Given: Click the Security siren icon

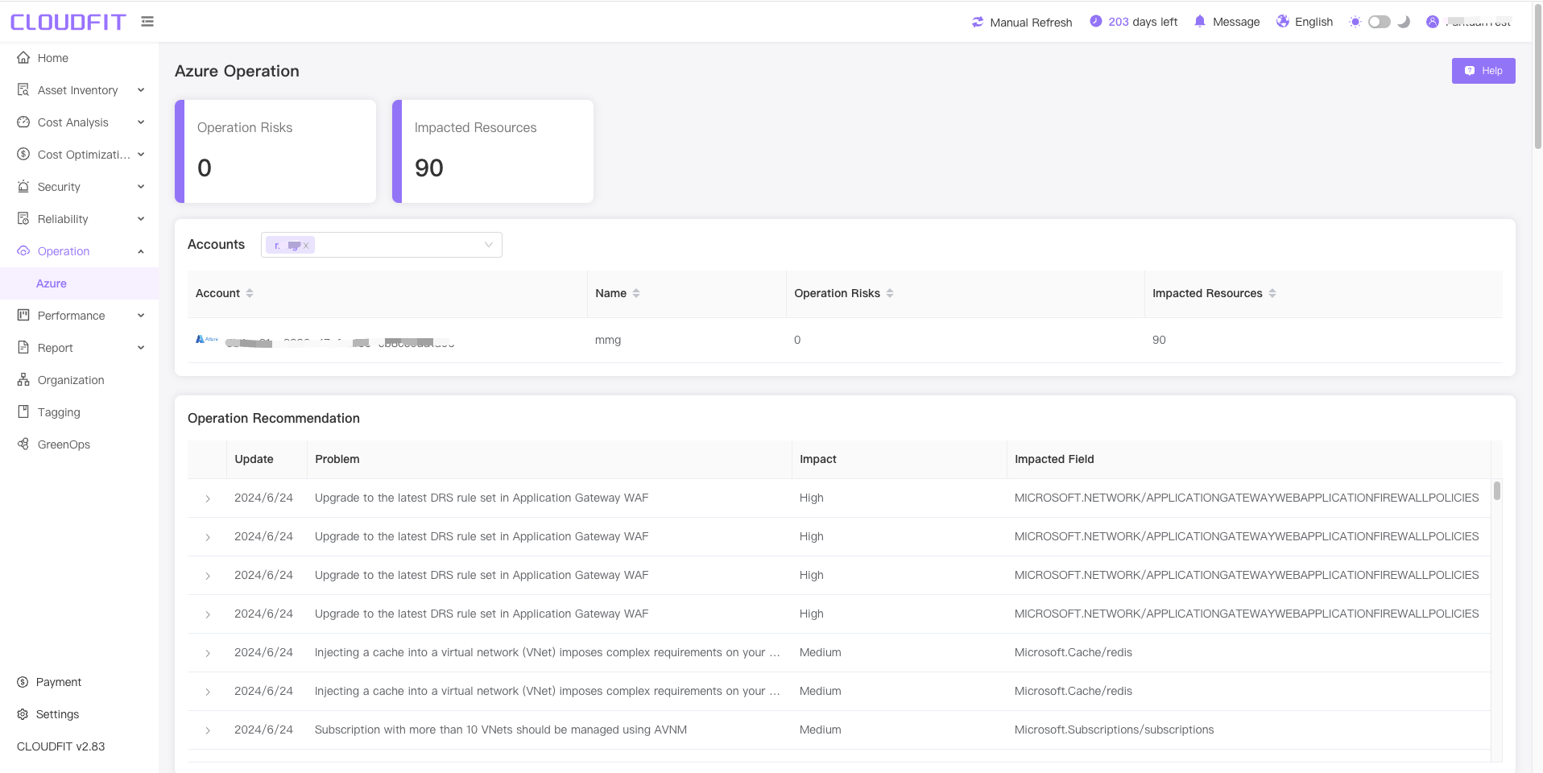Looking at the screenshot, I should [23, 187].
